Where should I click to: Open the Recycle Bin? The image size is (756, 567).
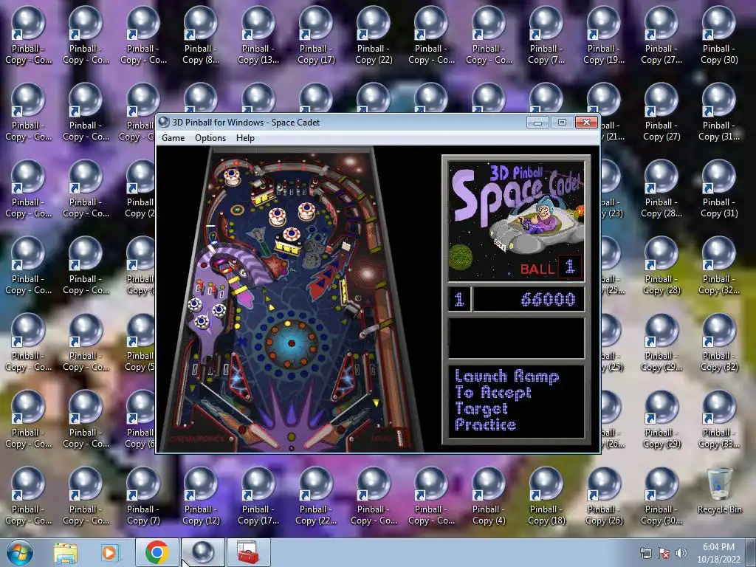719,491
